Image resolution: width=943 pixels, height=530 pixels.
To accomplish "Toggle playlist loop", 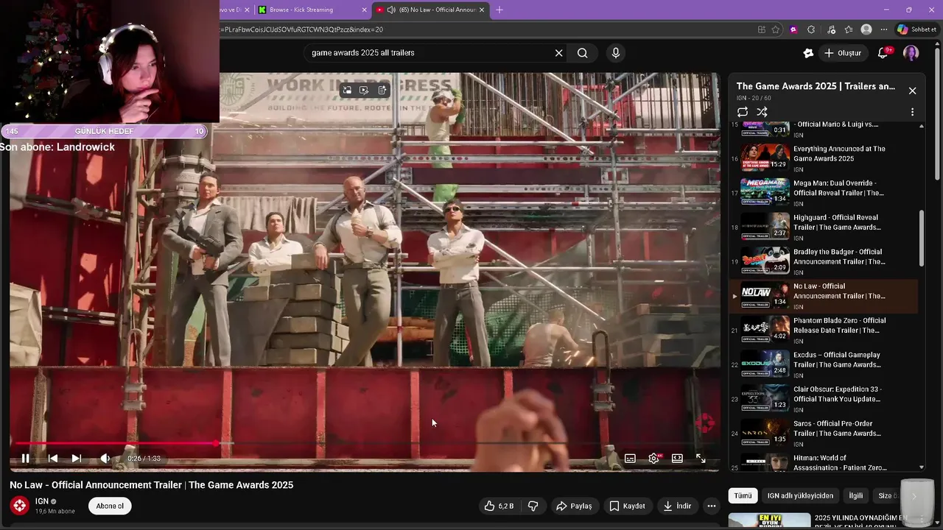I will click(x=743, y=112).
